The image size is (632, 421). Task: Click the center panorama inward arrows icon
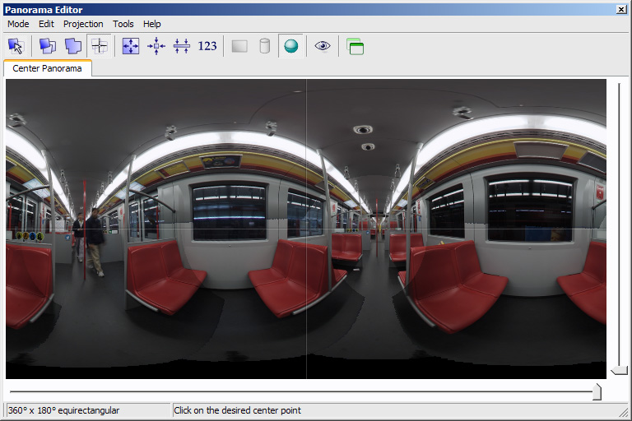(156, 46)
